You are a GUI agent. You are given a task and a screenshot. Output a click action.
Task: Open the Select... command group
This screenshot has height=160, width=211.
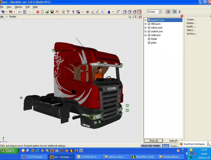191,30
